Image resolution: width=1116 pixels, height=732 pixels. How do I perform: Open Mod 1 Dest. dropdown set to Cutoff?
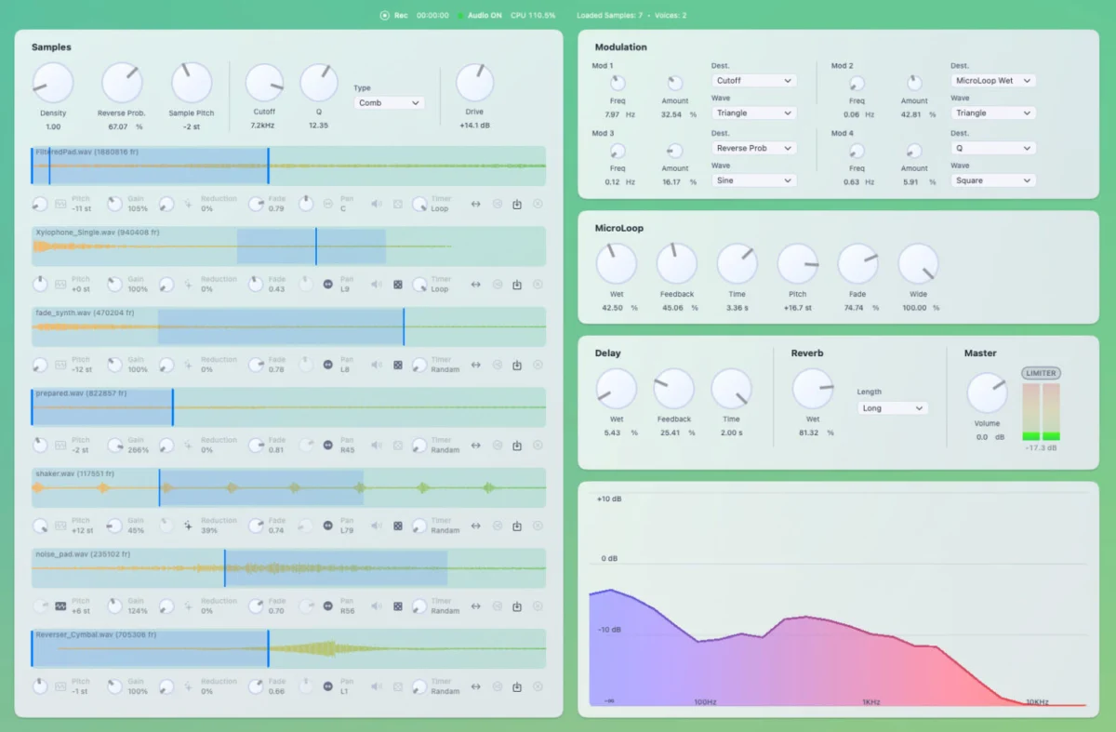click(x=753, y=81)
